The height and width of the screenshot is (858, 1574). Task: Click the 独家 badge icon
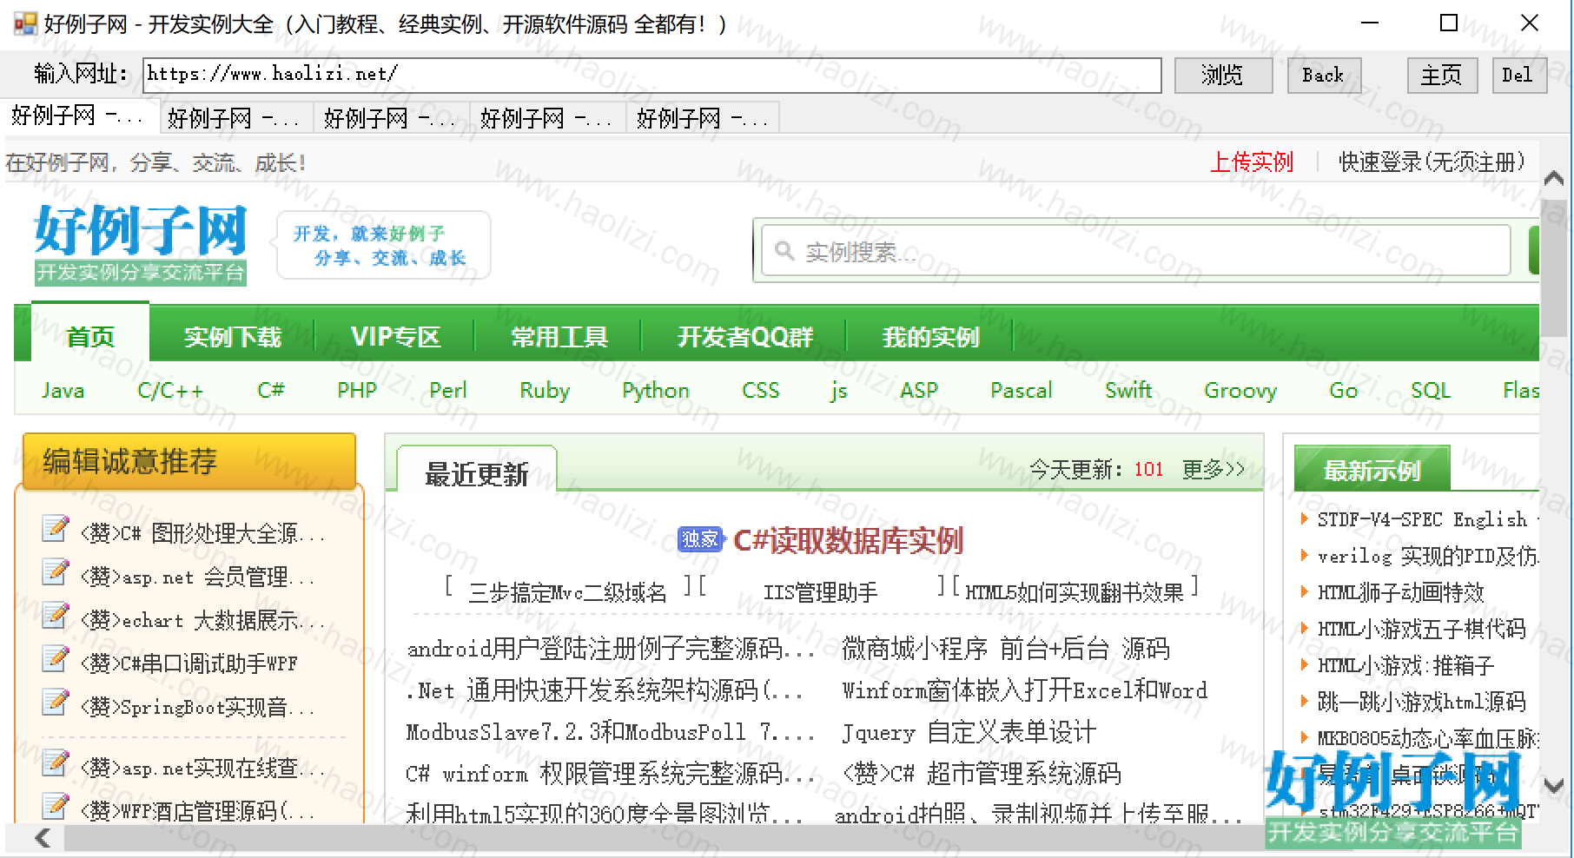click(700, 539)
